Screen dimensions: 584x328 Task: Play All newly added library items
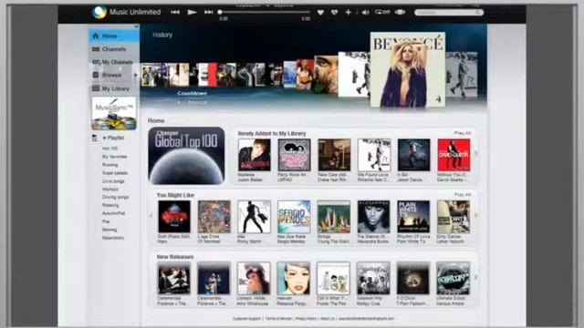coord(463,133)
